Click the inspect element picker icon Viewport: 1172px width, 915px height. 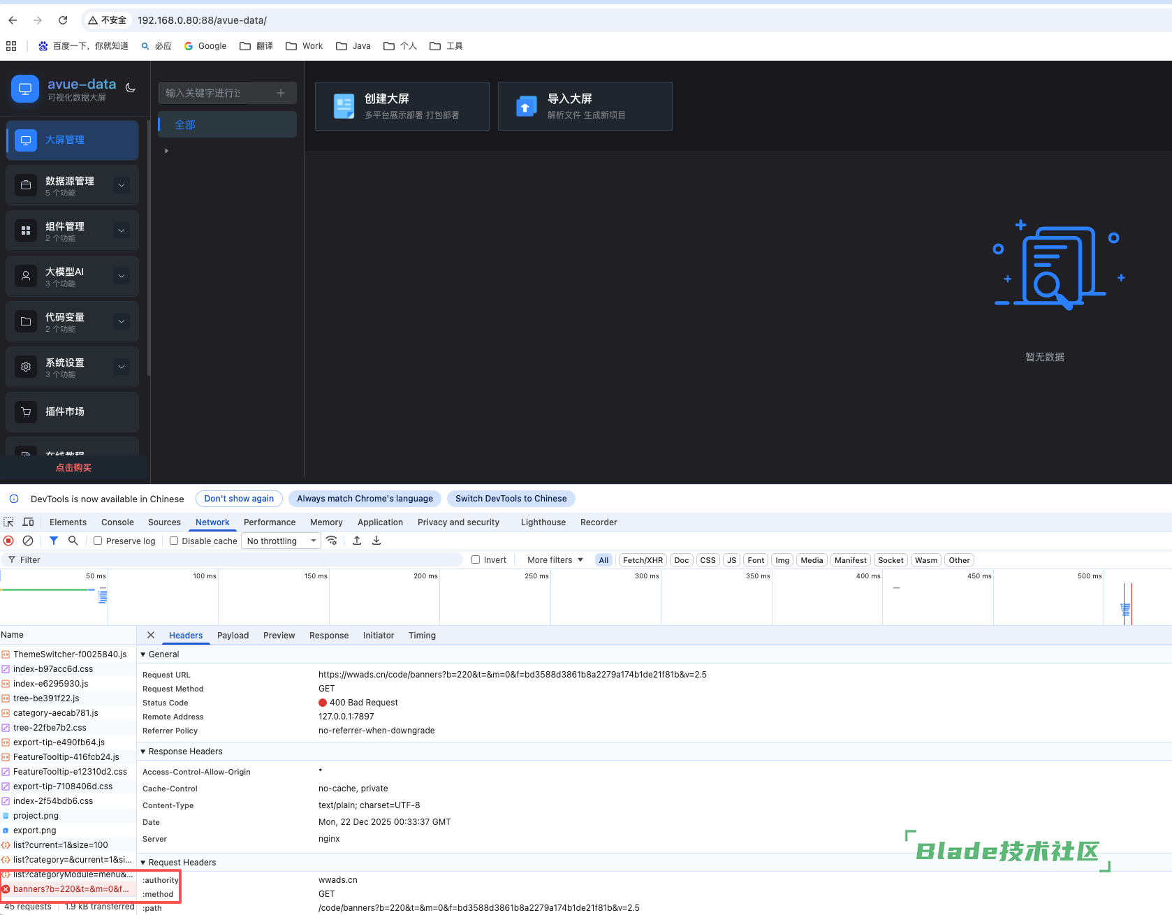click(9, 522)
